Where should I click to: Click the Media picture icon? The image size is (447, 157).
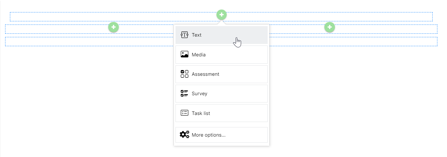pyautogui.click(x=184, y=54)
